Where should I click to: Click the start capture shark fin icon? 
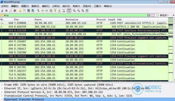click(2, 10)
